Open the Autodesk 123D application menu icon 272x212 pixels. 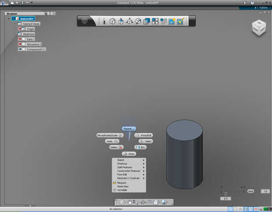3,3
